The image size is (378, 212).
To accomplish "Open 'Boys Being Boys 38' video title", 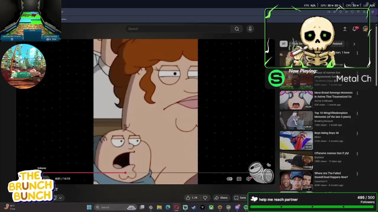I will pos(326,133).
